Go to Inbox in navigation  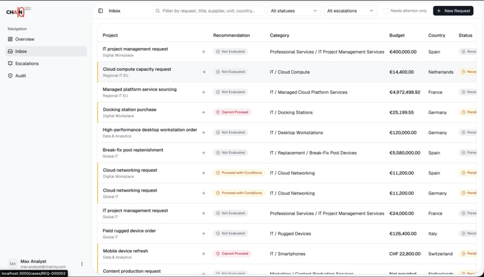point(46,51)
